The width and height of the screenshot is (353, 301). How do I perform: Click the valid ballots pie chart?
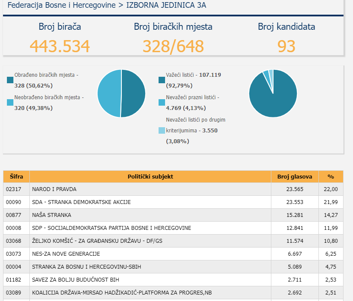click(x=273, y=94)
